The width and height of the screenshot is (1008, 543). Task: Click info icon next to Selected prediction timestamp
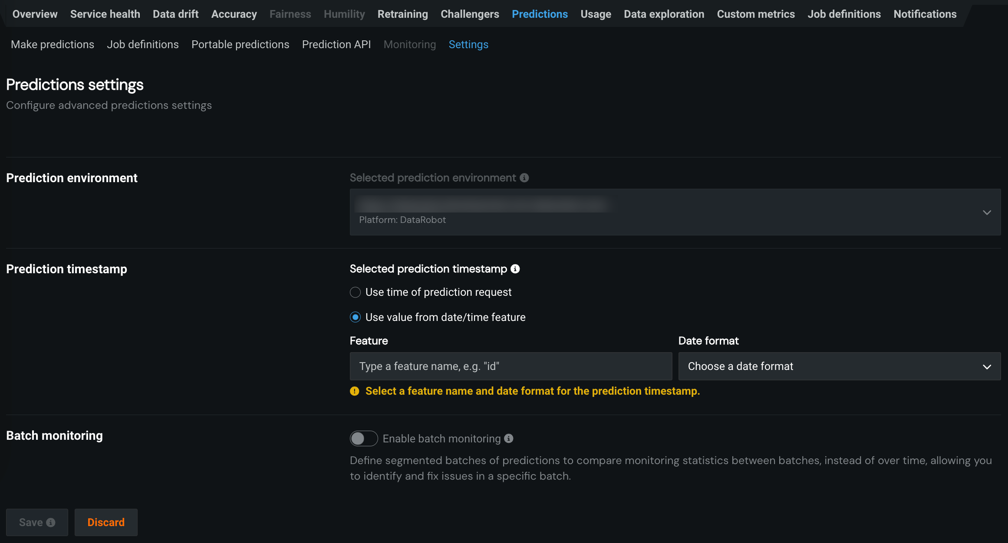pos(515,269)
